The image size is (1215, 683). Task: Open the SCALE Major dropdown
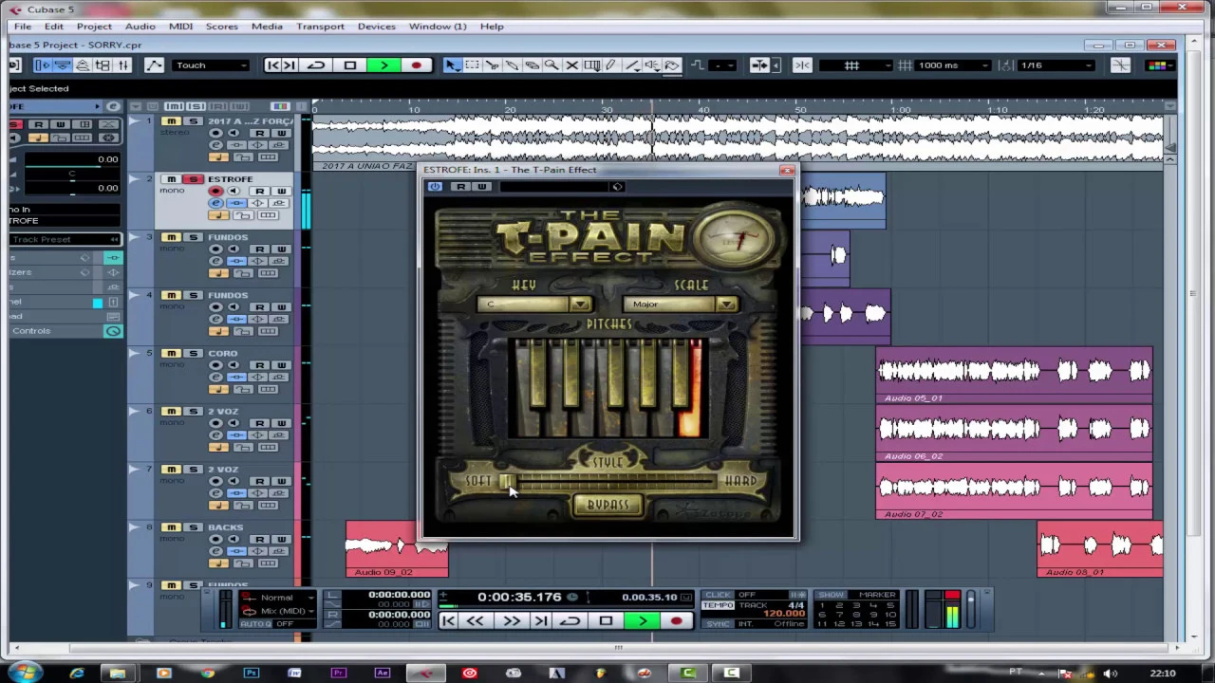(x=726, y=304)
